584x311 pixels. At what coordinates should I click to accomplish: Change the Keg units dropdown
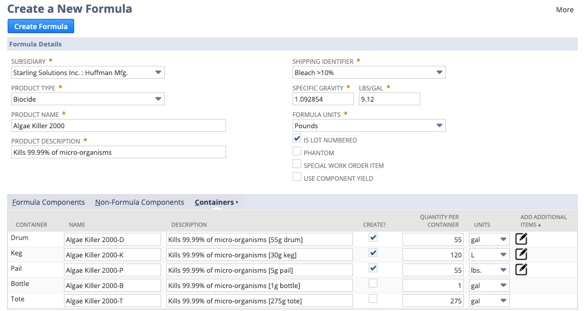click(489, 254)
